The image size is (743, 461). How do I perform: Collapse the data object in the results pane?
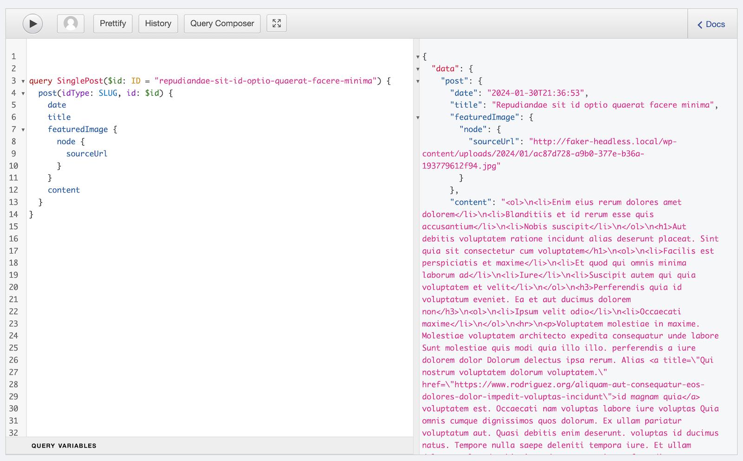click(x=419, y=68)
